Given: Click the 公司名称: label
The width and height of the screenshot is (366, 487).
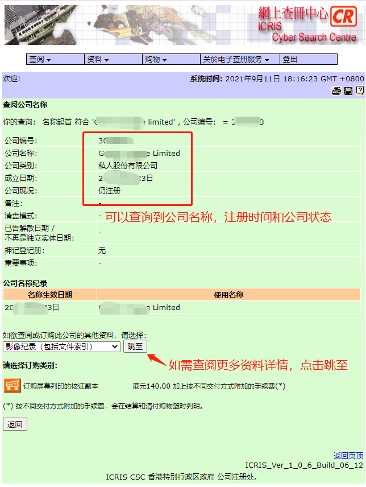Looking at the screenshot, I should point(21,153).
